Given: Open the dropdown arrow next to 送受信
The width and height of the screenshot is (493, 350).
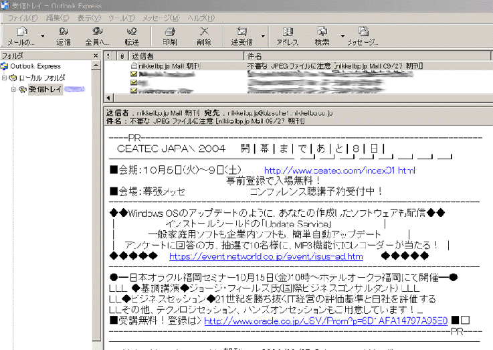Looking at the screenshot, I should 263,36.
